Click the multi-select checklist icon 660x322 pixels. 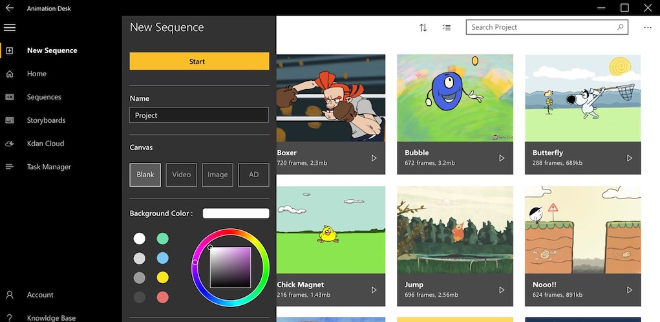447,27
